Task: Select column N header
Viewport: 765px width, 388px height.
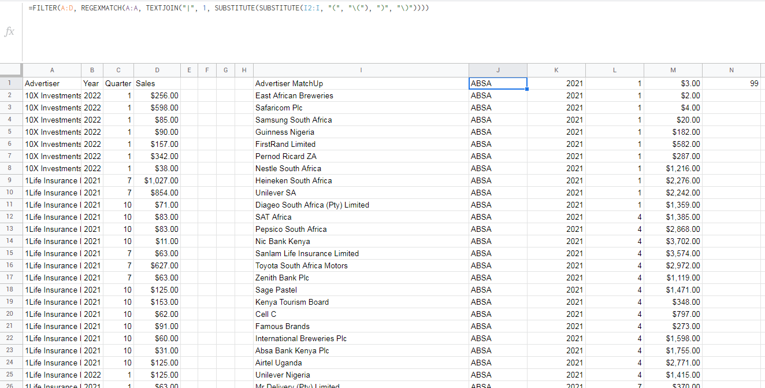Action: pyautogui.click(x=731, y=70)
